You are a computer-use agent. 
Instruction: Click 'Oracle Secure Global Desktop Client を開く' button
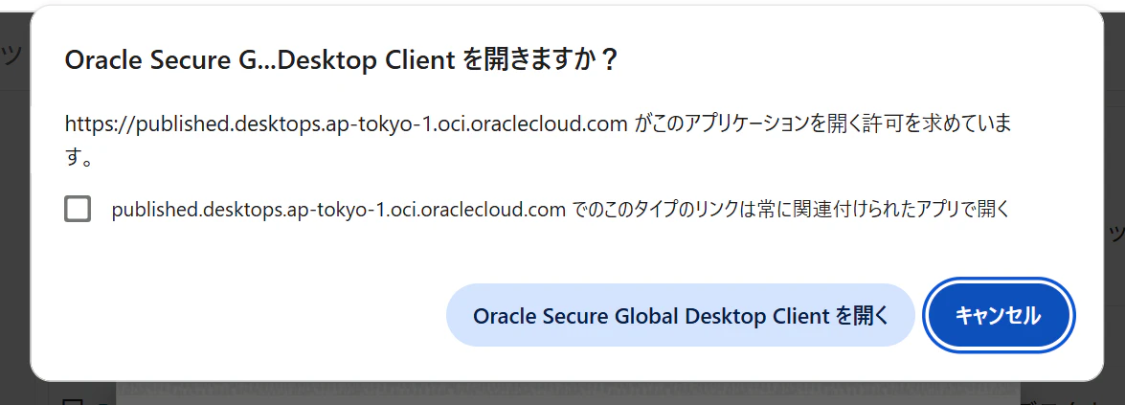tap(680, 315)
